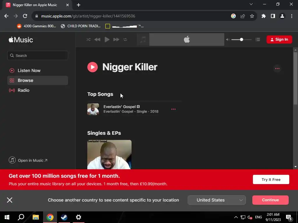View site information via lock icon
Screen dimensions: 298x223
click(x=37, y=16)
